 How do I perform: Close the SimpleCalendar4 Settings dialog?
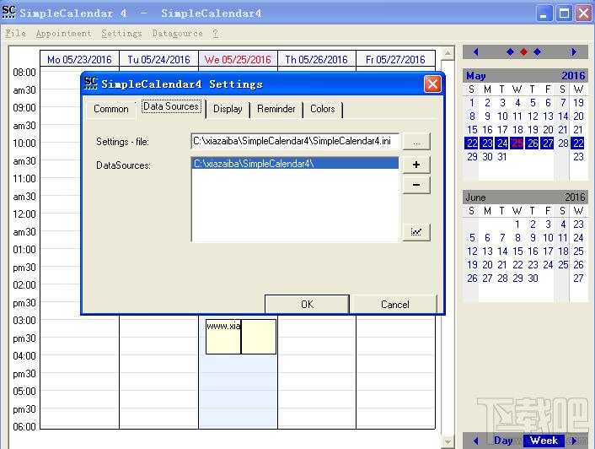432,84
